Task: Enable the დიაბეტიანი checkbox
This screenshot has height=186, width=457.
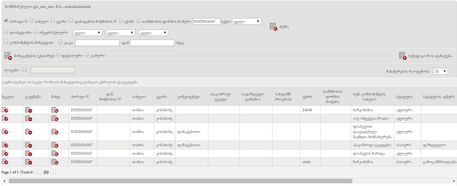Action: point(6,32)
